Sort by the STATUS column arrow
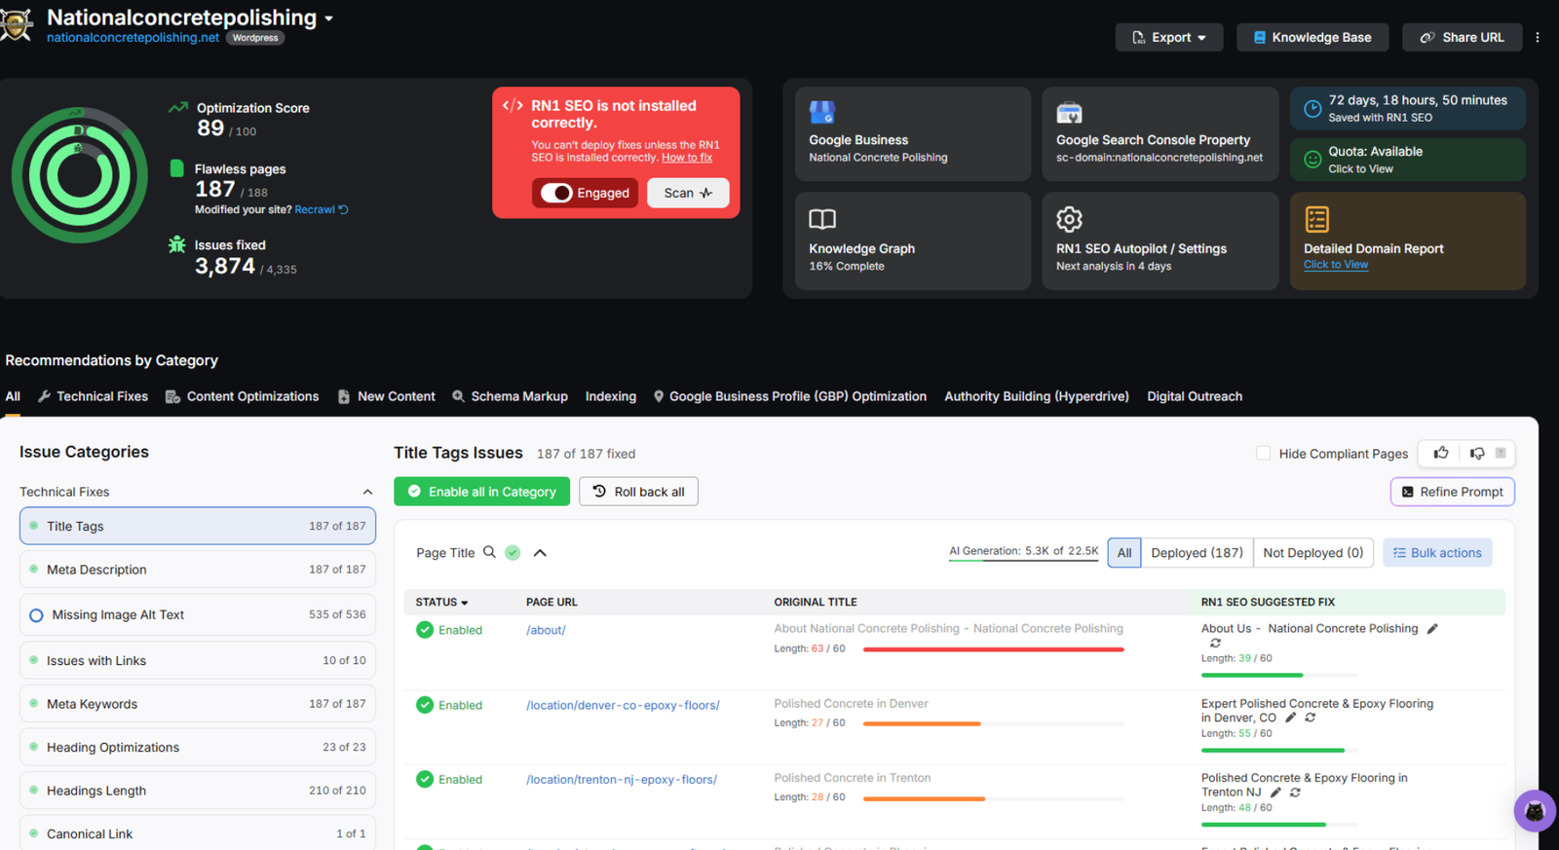Viewport: 1559px width, 850px height. [465, 603]
